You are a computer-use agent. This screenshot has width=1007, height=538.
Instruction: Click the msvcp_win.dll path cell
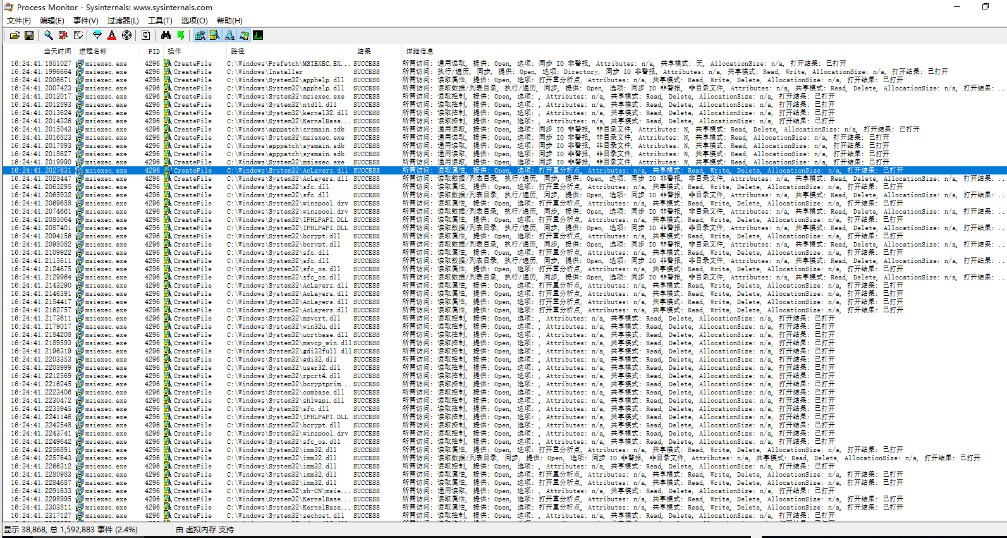pos(290,343)
